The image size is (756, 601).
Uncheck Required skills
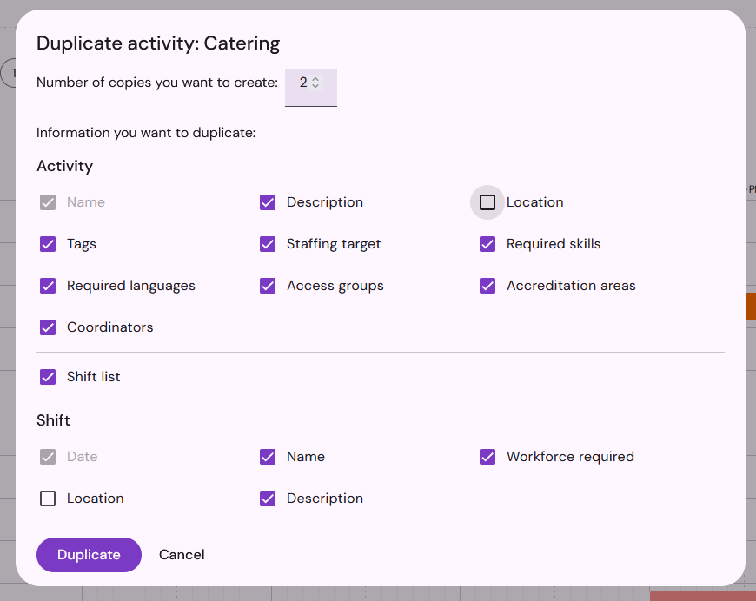(487, 244)
